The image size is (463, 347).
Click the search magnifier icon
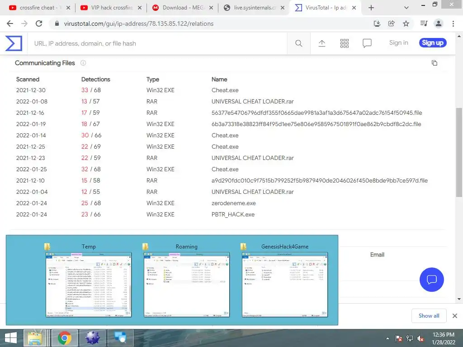point(298,43)
